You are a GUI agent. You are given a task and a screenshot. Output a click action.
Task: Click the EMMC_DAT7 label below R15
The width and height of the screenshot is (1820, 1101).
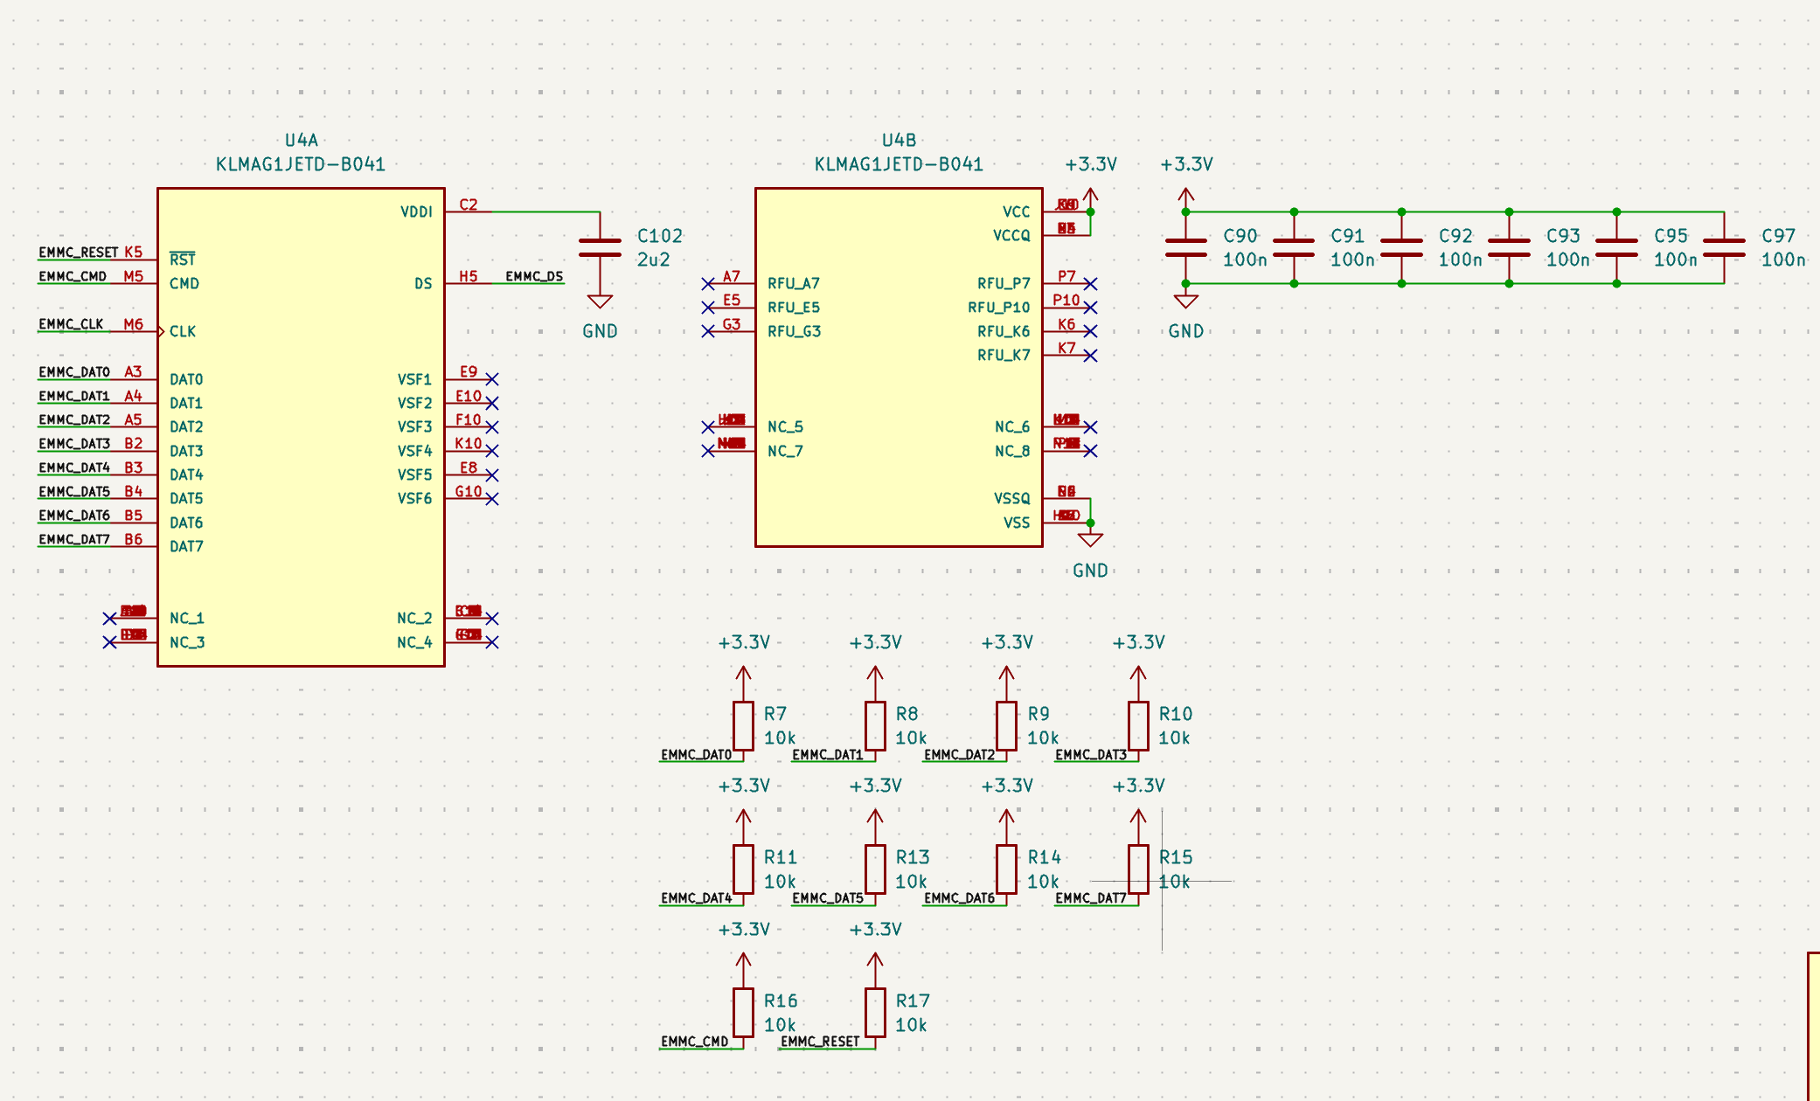click(x=1090, y=897)
